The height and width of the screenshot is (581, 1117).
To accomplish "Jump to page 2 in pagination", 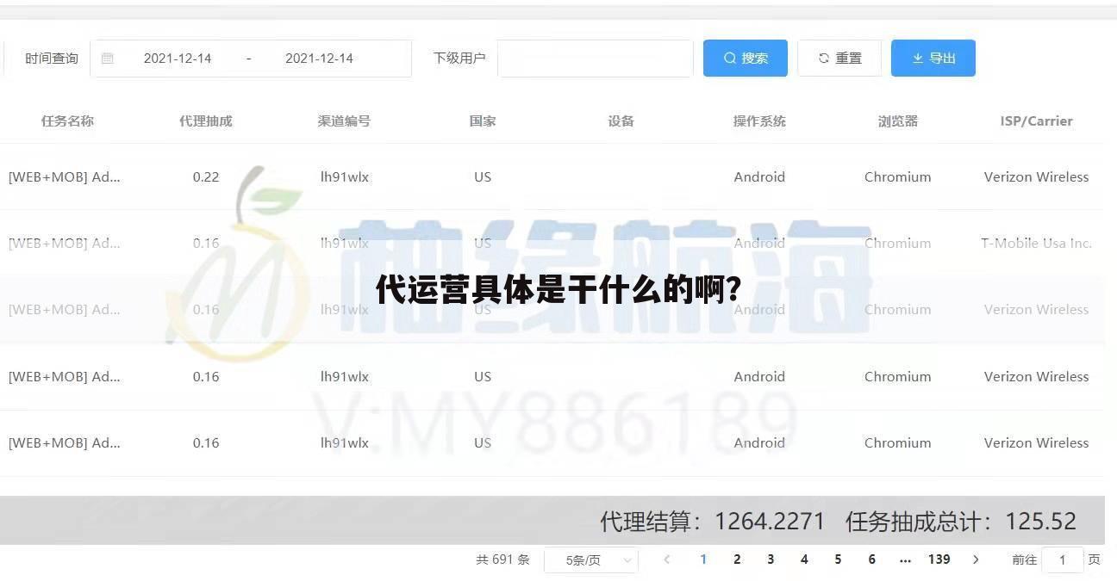I will (x=737, y=559).
